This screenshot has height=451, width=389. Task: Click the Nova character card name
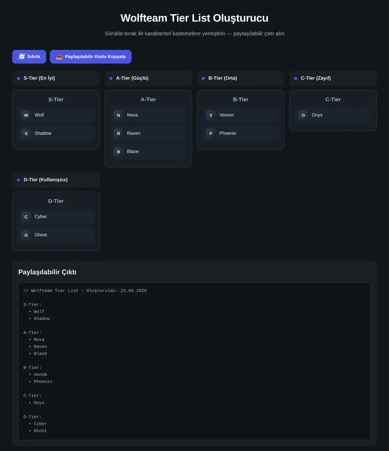coord(132,115)
